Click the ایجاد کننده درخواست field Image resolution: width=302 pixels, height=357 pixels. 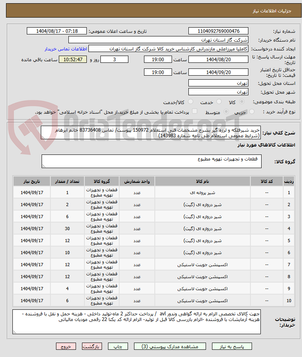pos(168,49)
